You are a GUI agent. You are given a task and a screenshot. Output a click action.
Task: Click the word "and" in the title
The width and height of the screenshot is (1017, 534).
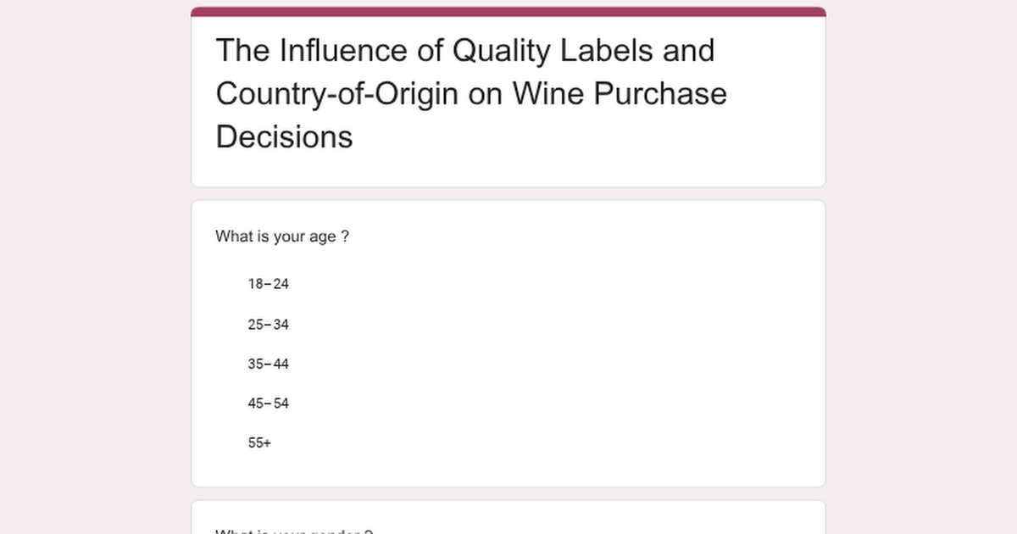[688, 51]
